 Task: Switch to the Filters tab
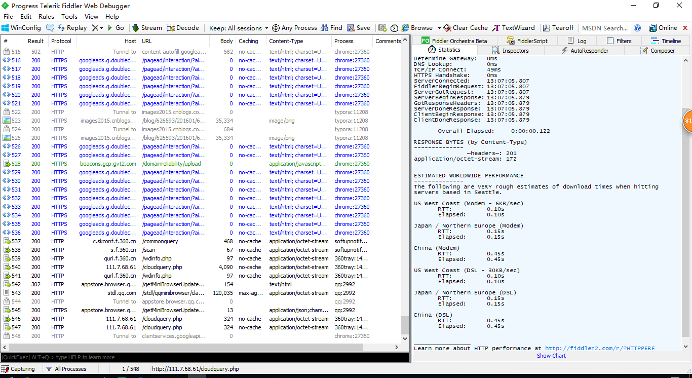[x=619, y=41]
